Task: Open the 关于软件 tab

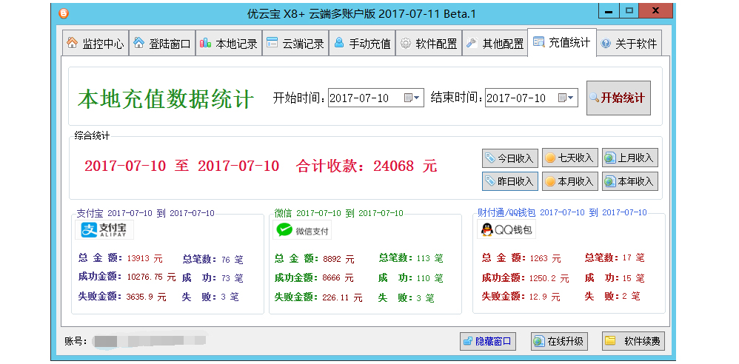Action: (629, 44)
